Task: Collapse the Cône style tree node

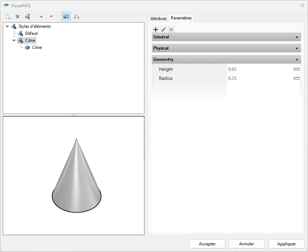Action: coord(14,40)
